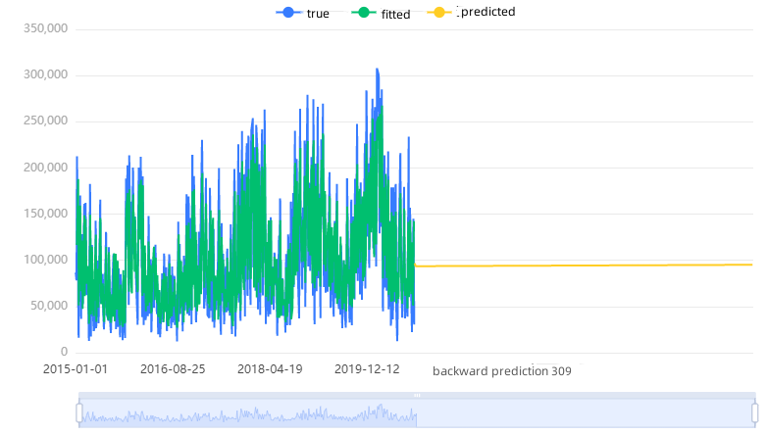Click the 0 y-axis label

coord(64,352)
